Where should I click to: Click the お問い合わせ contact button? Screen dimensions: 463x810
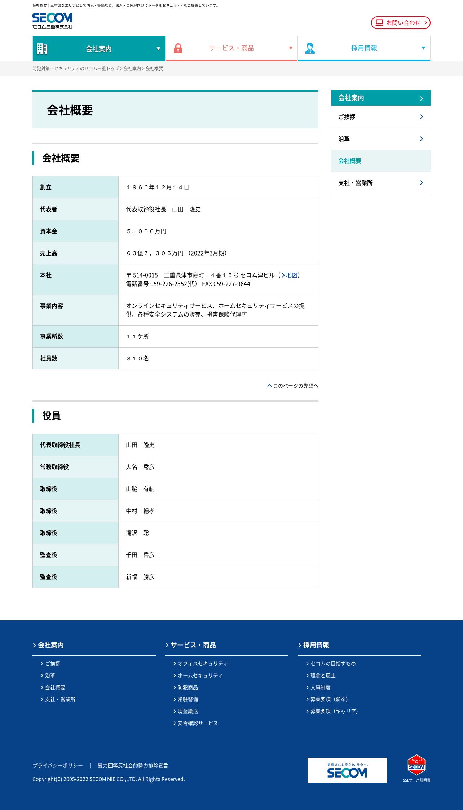click(401, 23)
